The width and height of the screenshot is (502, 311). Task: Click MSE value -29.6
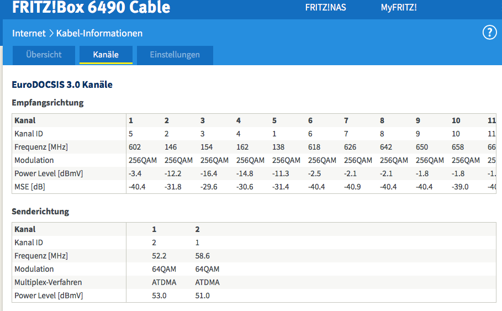[209, 187]
